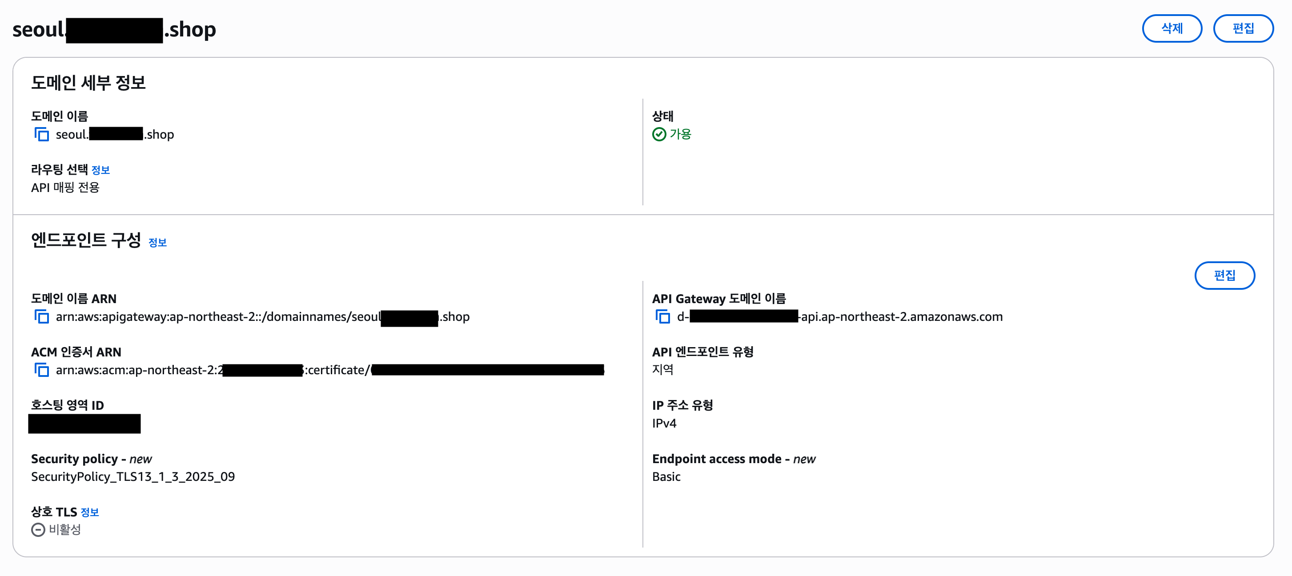Image resolution: width=1292 pixels, height=576 pixels.
Task: Edit the 엔드포인트 구성 section via 편집
Action: [x=1224, y=275]
